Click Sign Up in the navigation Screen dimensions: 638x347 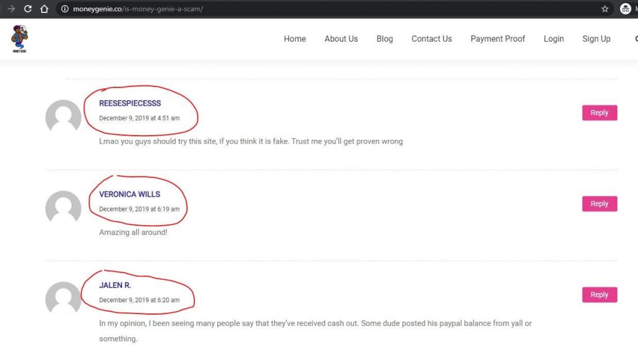(x=596, y=39)
